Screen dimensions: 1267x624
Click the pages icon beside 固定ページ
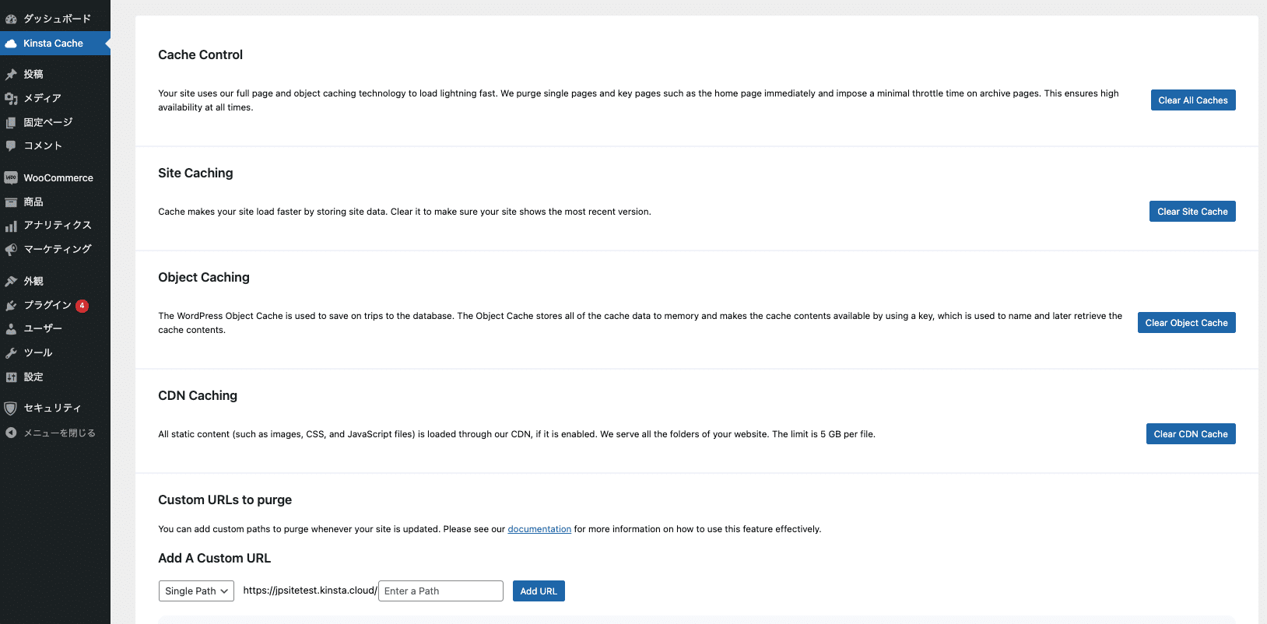click(11, 122)
